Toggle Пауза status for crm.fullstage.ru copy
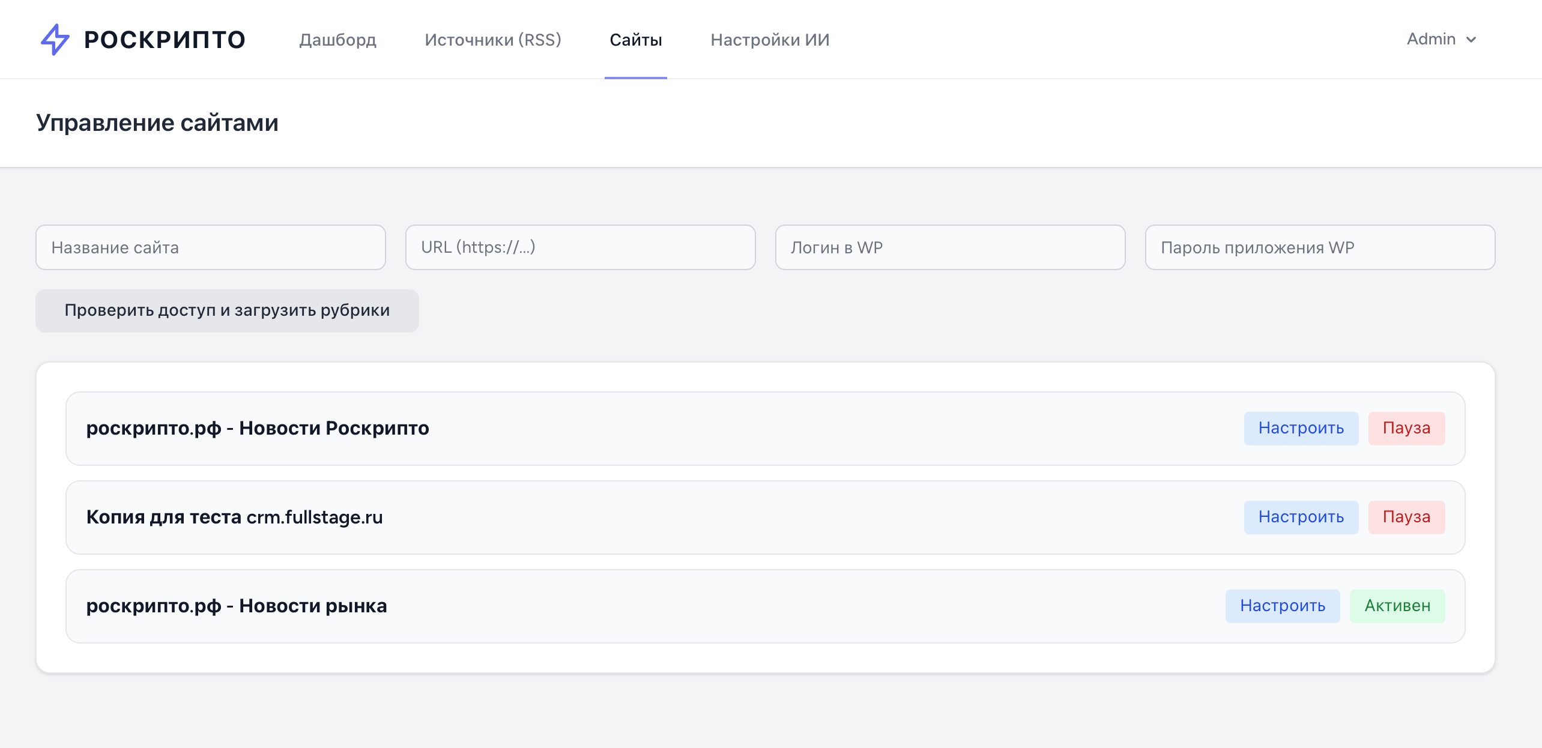The width and height of the screenshot is (1542, 748). [x=1406, y=517]
